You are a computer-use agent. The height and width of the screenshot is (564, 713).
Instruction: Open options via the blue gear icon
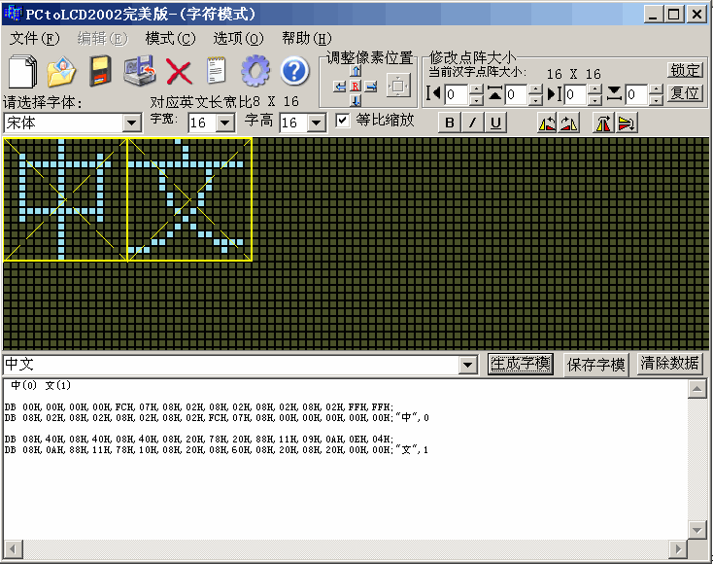coord(255,71)
